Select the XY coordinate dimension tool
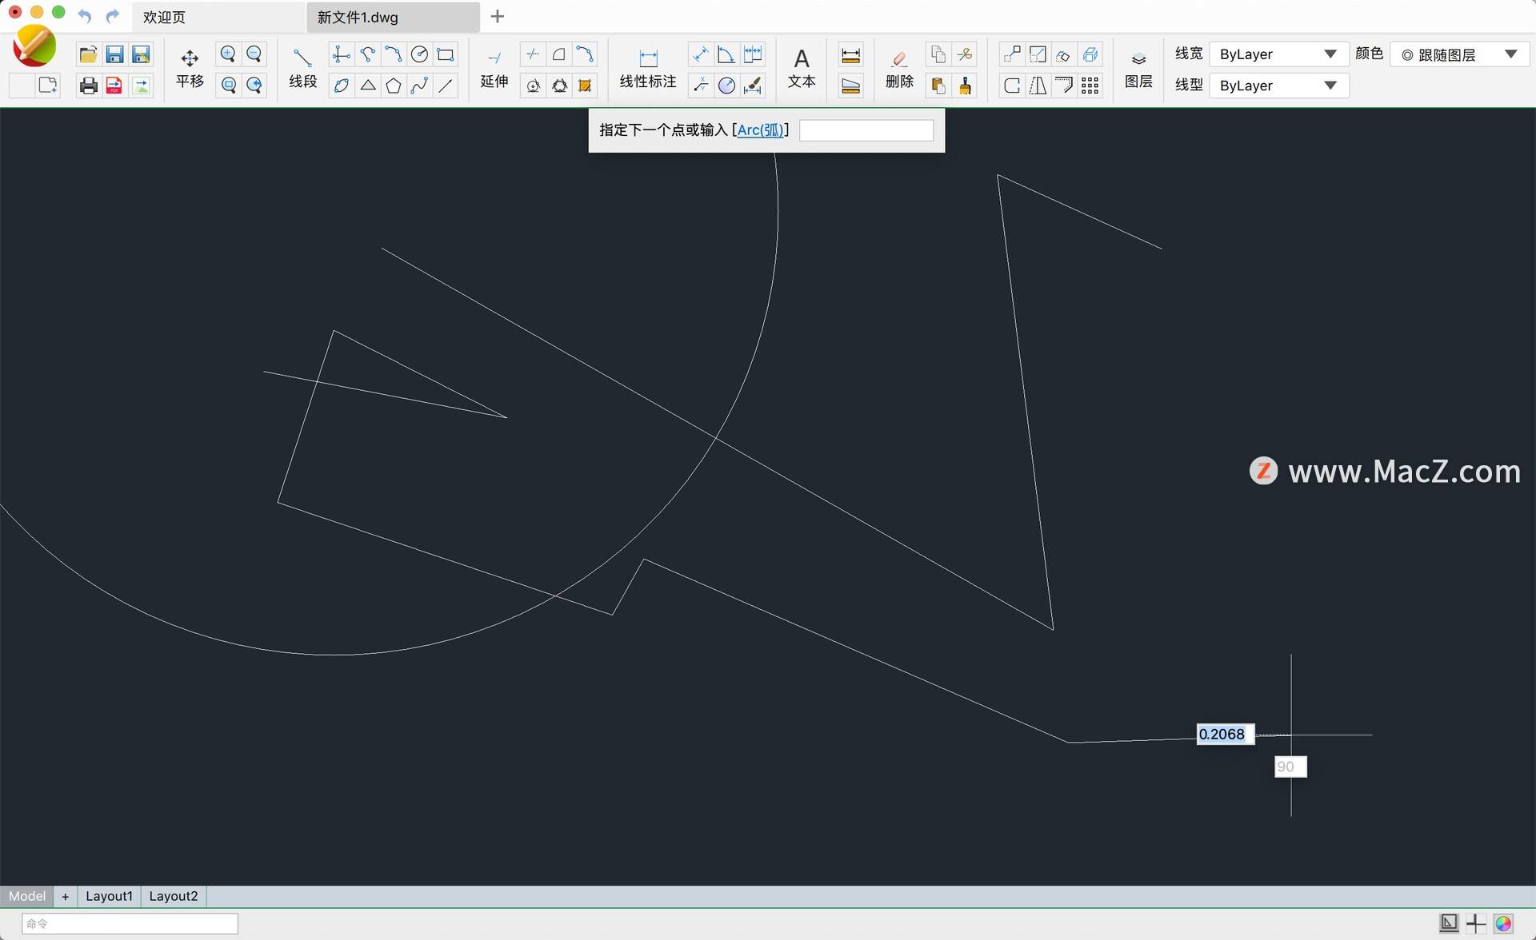 coord(700,86)
